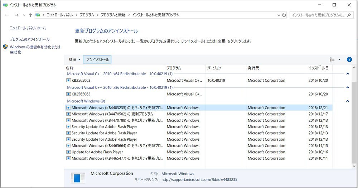The height and width of the screenshot is (188, 358).
Task: Click icon of KB2565063 in x86 group
Action: click(x=68, y=94)
